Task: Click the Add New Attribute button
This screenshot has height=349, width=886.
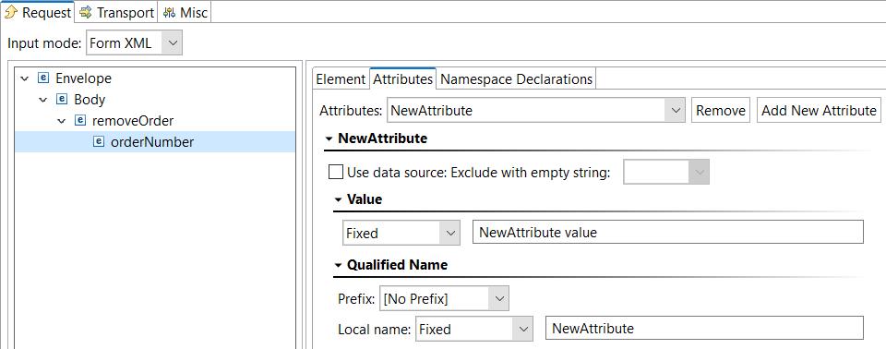Action: [819, 110]
